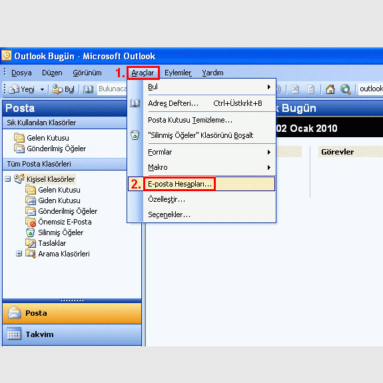The width and height of the screenshot is (383, 383).
Task: Collapse the Kişisel Klasörler tree
Action: click(8, 179)
